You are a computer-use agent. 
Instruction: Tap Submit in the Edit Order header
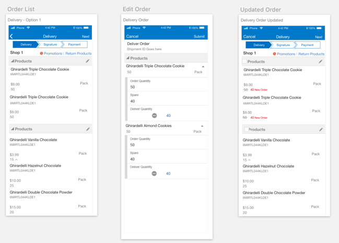199,37
